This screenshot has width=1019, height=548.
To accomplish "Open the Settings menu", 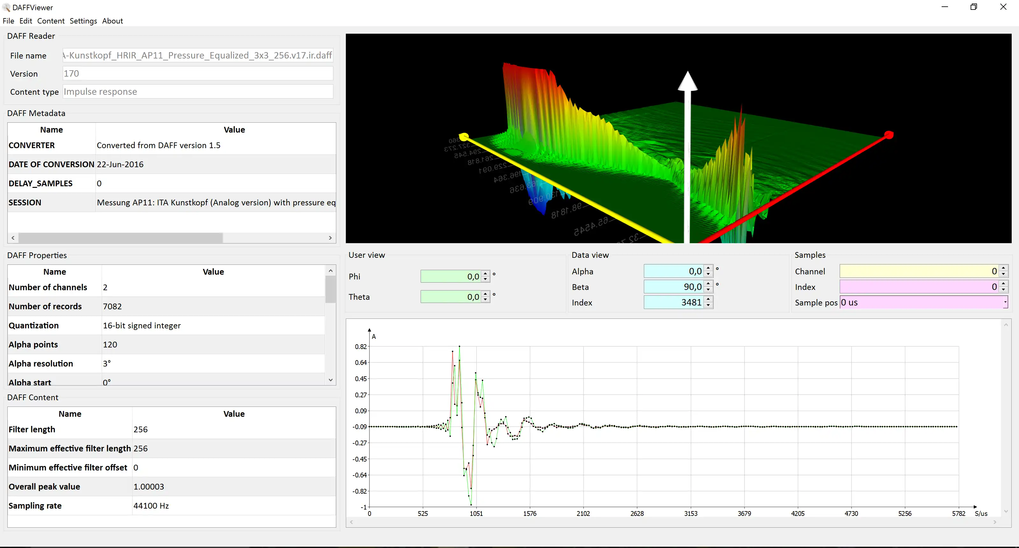I will click(x=83, y=21).
